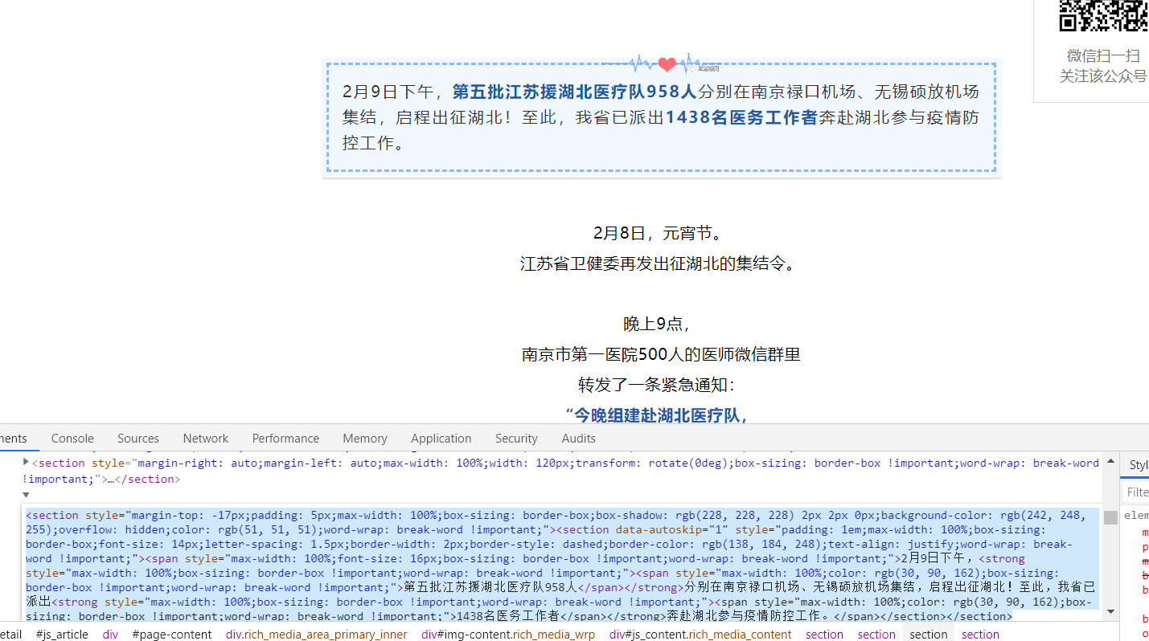The width and height of the screenshot is (1149, 641).
Task: Select the partially visible Elements tab
Action: tap(14, 439)
